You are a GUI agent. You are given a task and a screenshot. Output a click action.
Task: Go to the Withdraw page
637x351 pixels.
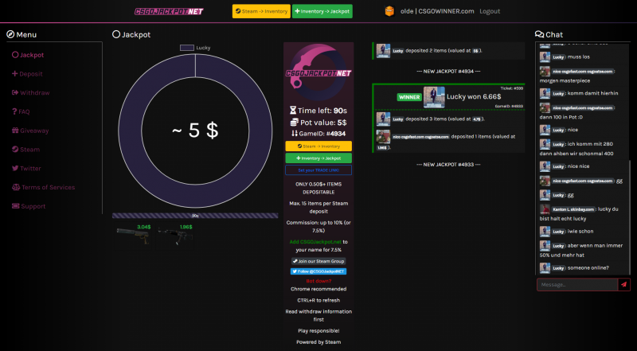31,92
